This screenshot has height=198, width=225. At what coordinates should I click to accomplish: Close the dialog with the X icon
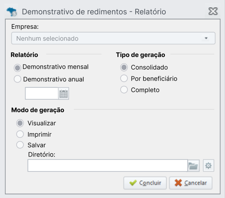pyautogui.click(x=213, y=11)
